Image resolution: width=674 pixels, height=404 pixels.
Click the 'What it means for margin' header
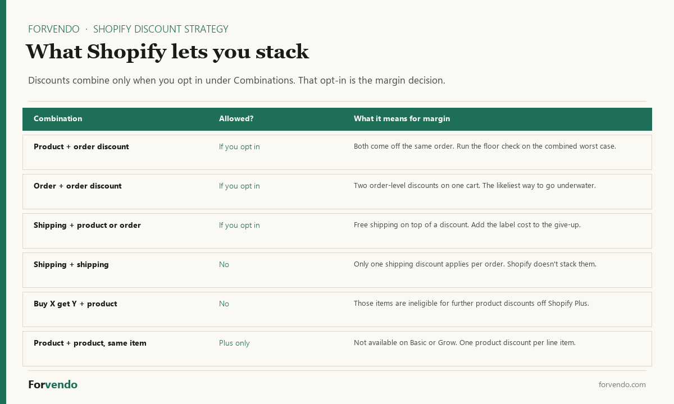point(402,118)
